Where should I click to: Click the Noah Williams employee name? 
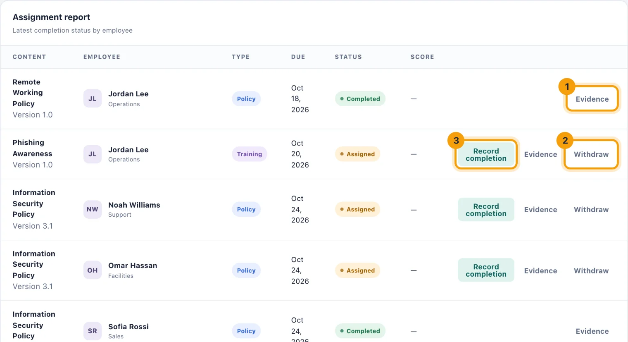tap(134, 205)
